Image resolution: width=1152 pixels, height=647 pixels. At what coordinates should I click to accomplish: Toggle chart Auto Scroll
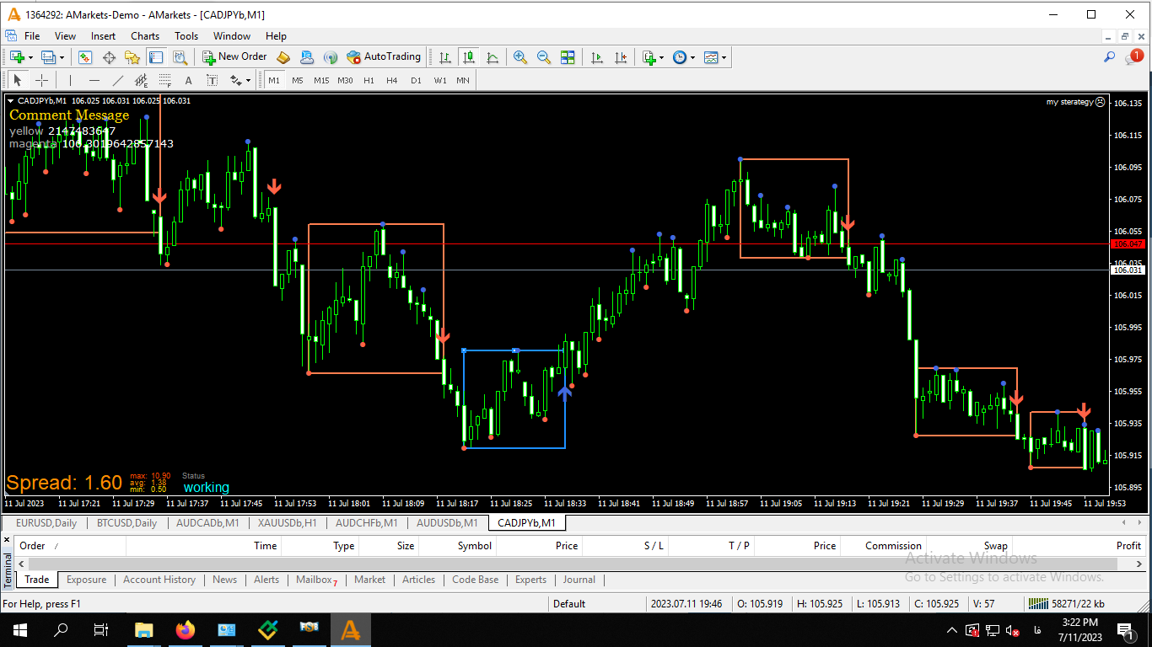pos(597,57)
